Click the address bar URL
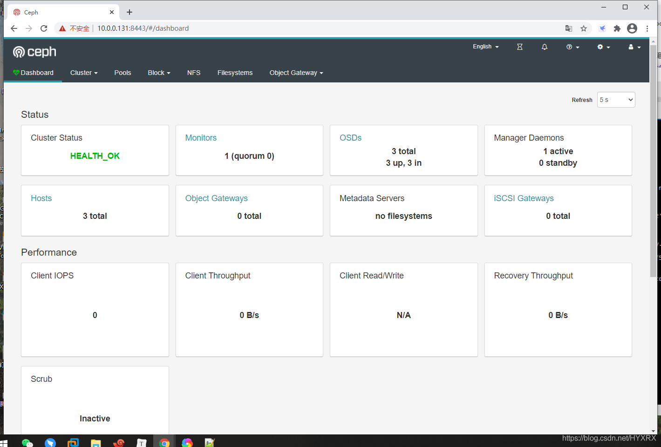661x447 pixels. click(143, 28)
